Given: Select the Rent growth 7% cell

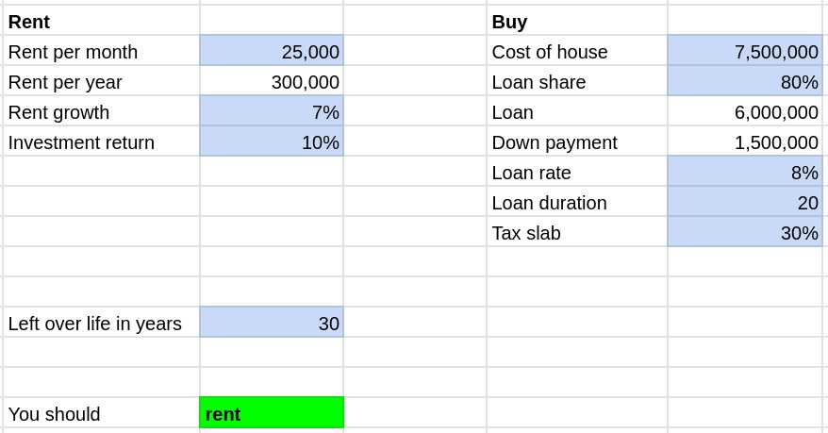Looking at the screenshot, I should click(272, 111).
